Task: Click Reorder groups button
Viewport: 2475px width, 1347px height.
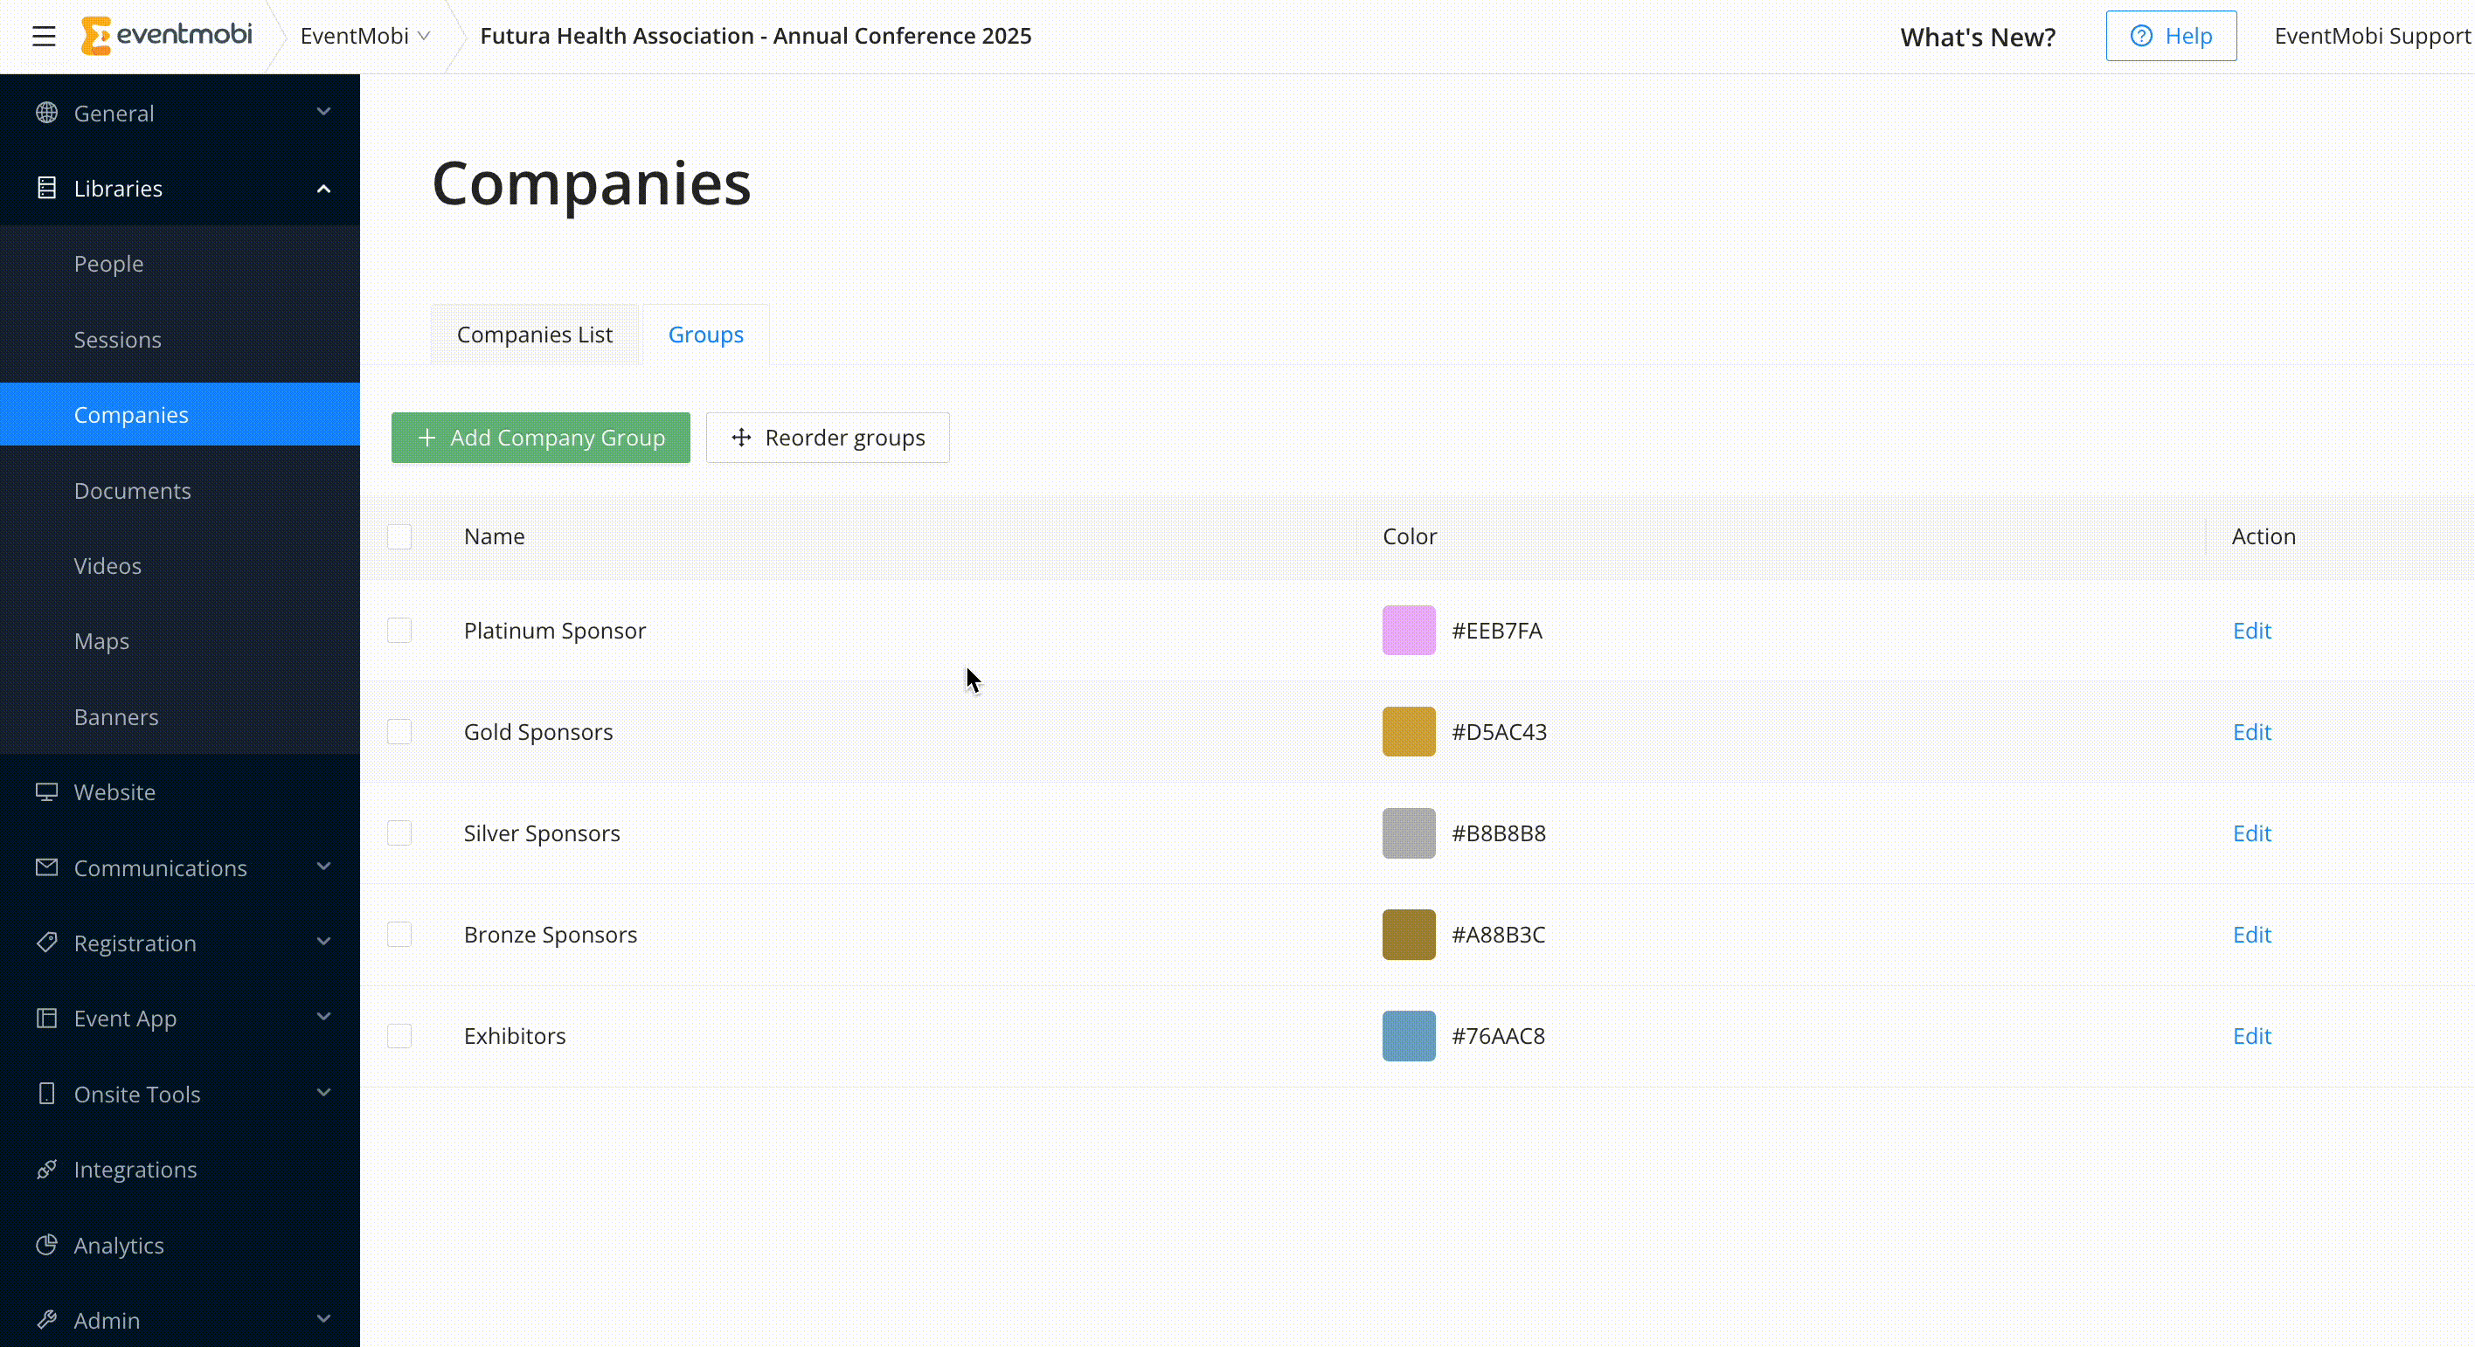Action: click(828, 436)
